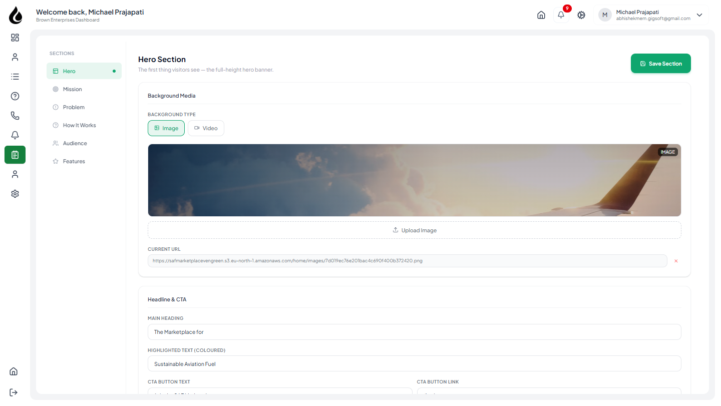Open the dashboard grid icon in sidebar

pos(15,38)
